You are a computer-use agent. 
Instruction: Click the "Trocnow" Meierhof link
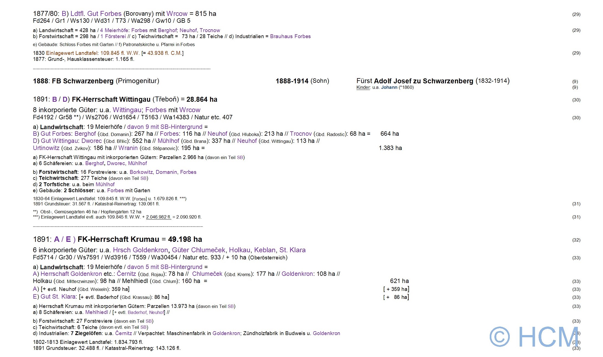pos(210,30)
